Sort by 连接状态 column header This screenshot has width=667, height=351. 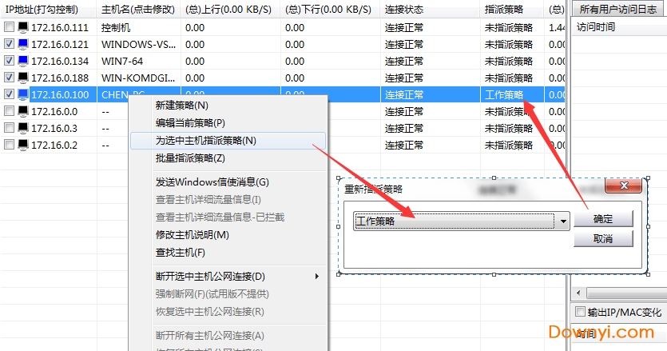coord(404,10)
